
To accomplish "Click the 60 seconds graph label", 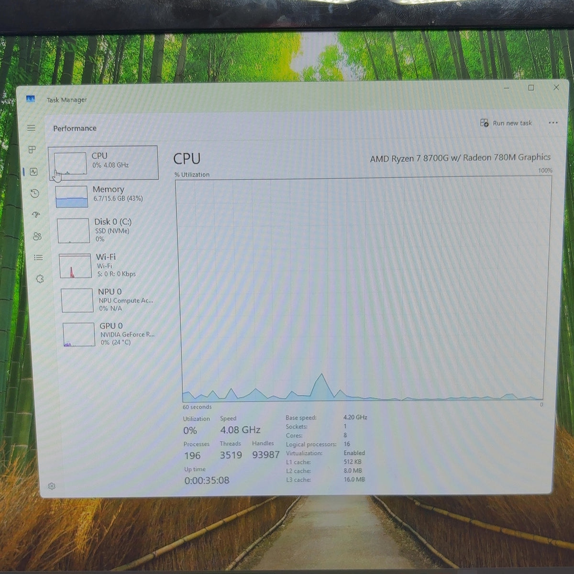I will pyautogui.click(x=197, y=407).
